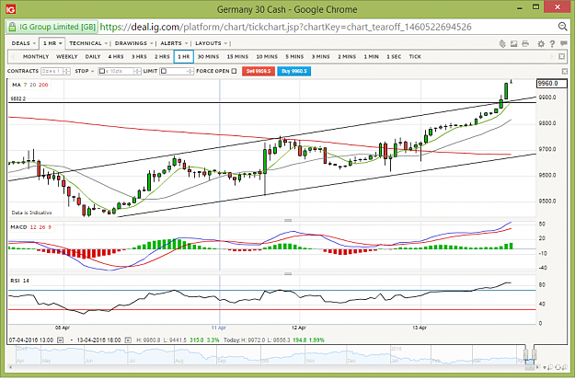
Task: Click the Limit input field
Action: point(177,71)
